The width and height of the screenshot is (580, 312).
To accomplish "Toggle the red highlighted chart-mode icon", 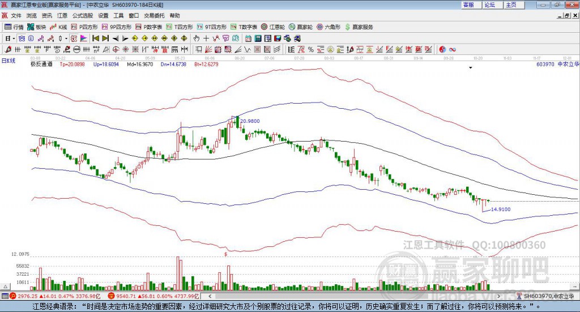I will (74, 39).
